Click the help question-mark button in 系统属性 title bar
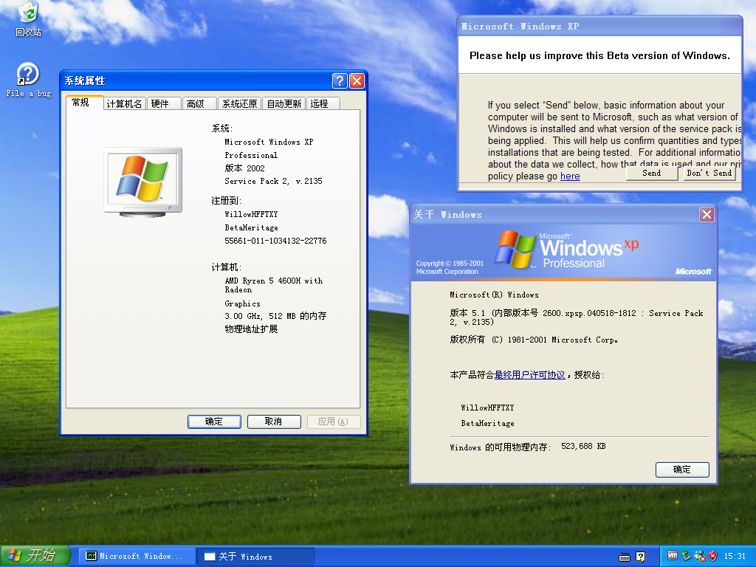 [340, 80]
